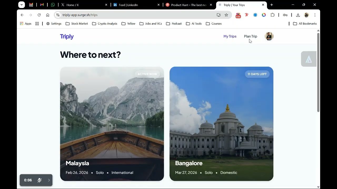Open the Downloads icon in the toolbar
The height and width of the screenshot is (189, 337).
[298, 15]
